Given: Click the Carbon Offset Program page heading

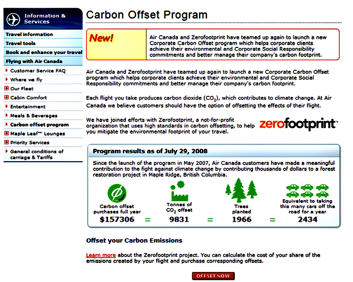Looking at the screenshot, I should tap(147, 15).
